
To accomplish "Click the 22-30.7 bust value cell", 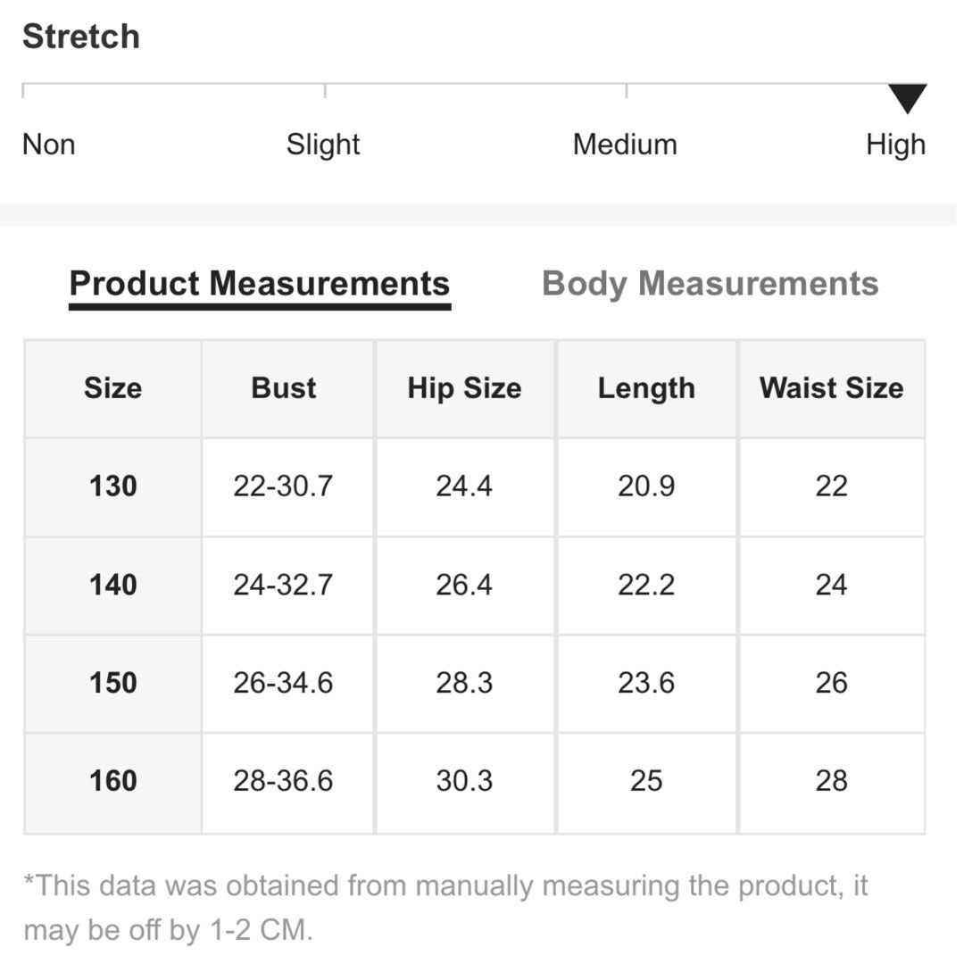I will coord(283,486).
